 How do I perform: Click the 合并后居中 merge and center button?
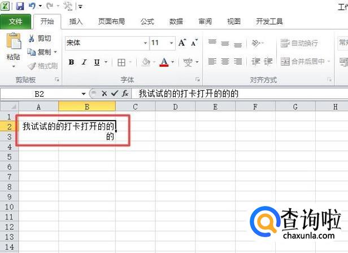click(x=306, y=62)
